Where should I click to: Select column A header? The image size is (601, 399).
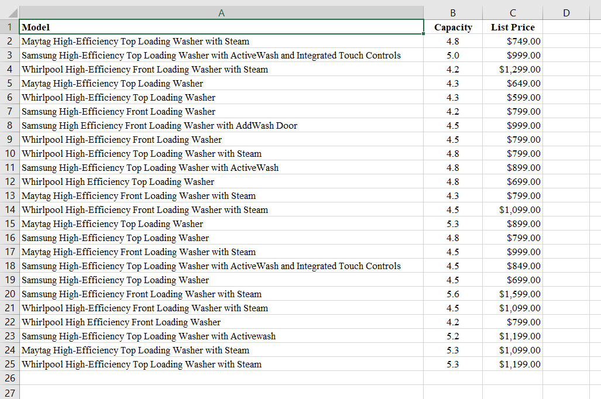click(221, 13)
